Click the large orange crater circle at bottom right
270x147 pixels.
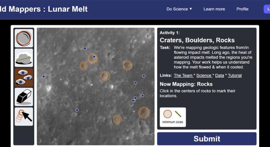[144, 112]
